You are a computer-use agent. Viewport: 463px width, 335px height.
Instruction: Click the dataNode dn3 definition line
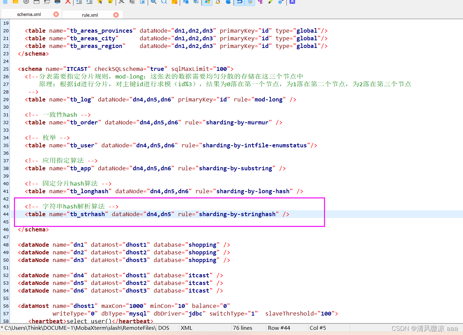(124, 260)
